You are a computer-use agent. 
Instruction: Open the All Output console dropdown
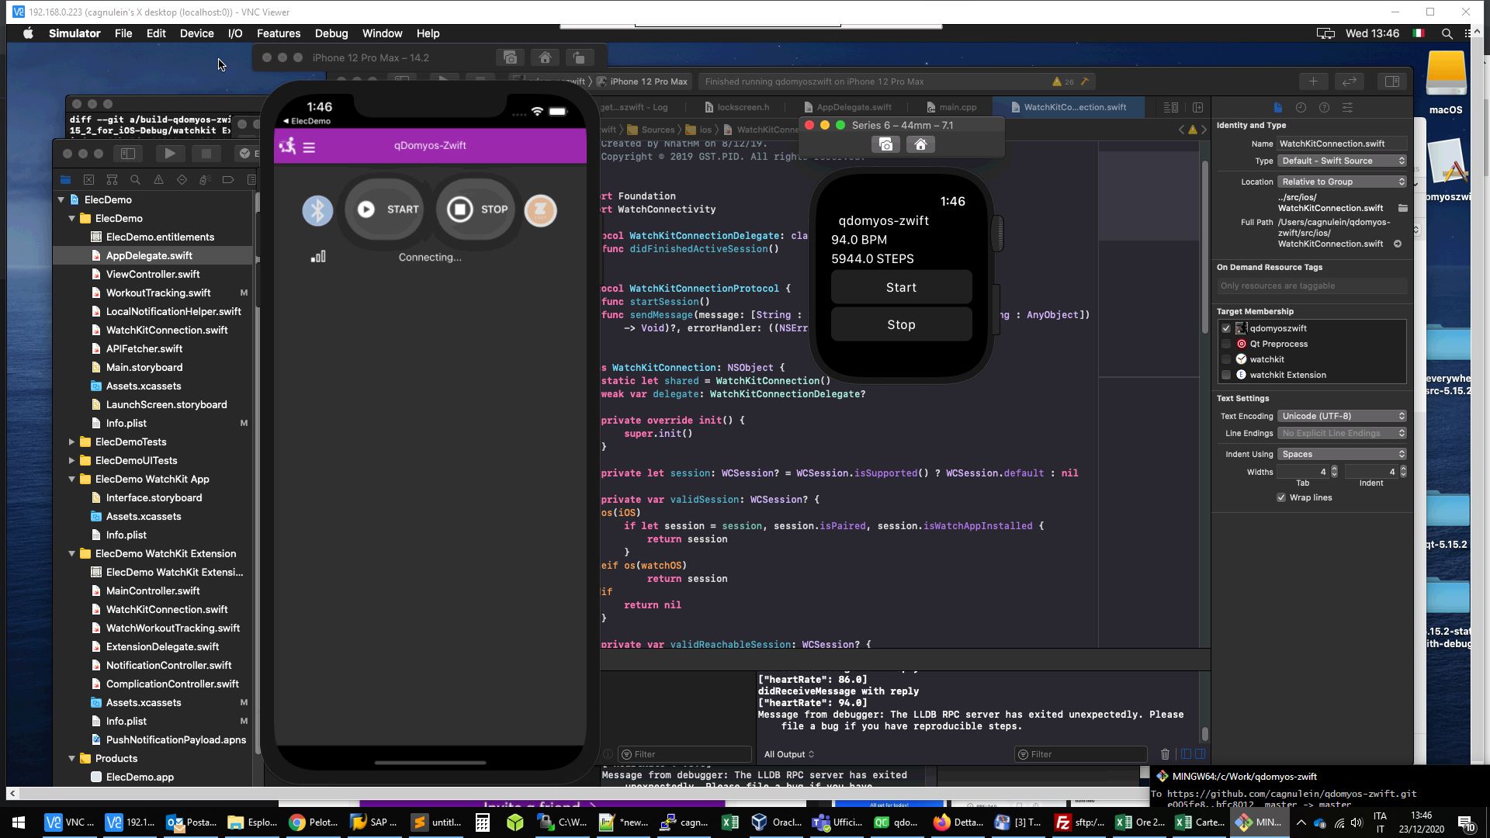click(x=788, y=754)
